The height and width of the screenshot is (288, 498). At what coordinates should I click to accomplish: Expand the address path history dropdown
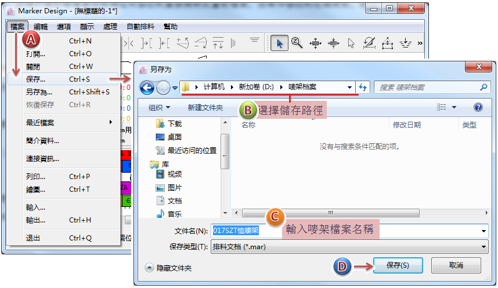tap(350, 88)
